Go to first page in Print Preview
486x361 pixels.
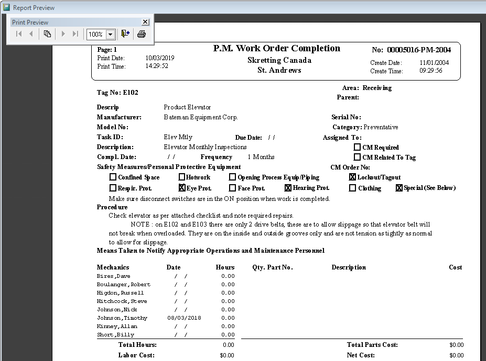click(19, 33)
